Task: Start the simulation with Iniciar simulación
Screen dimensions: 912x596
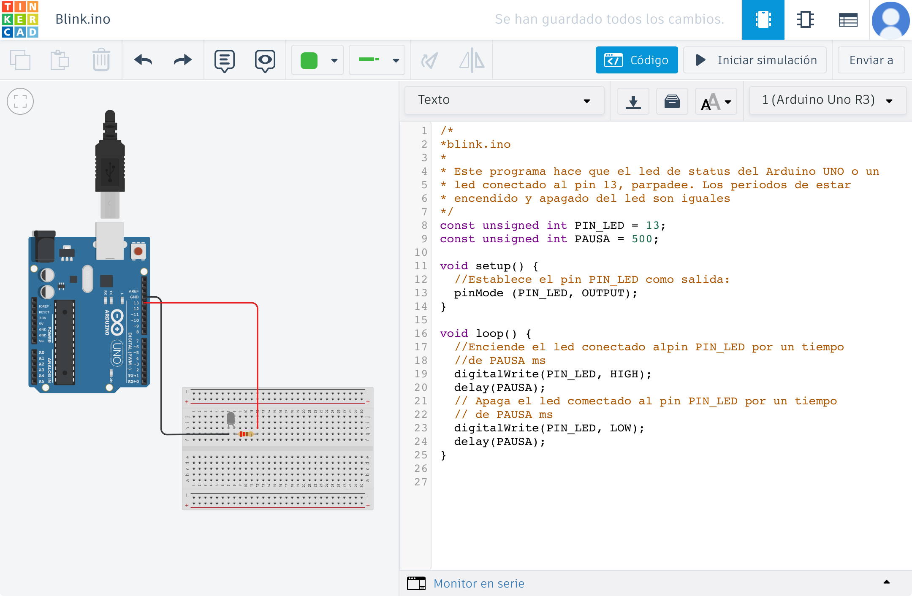Action: coord(755,60)
